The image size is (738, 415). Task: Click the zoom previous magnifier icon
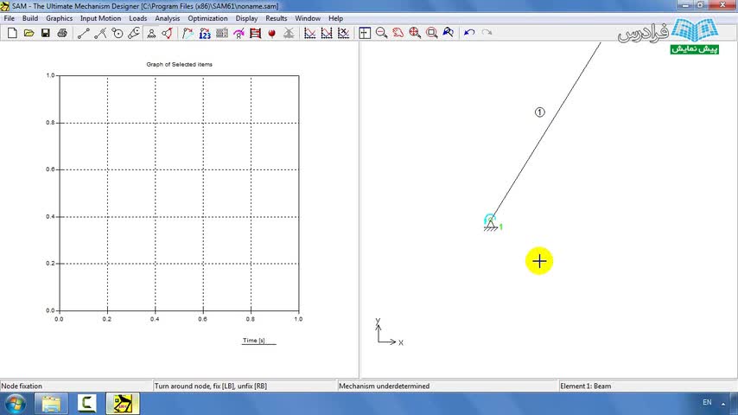click(448, 33)
